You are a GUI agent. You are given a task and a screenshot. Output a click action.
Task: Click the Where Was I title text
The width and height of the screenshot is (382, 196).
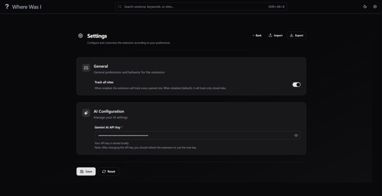point(27,7)
